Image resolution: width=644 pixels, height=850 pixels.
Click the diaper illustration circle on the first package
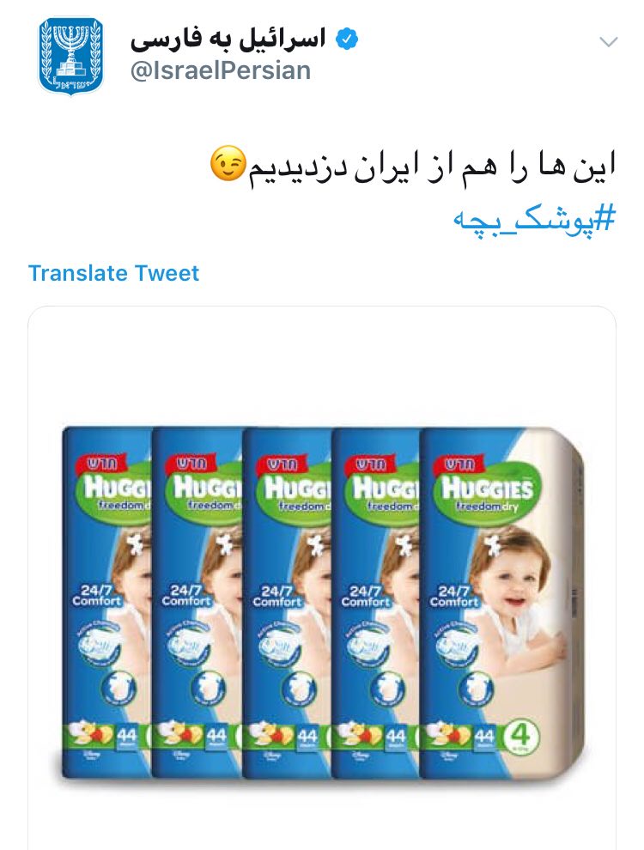point(118,689)
